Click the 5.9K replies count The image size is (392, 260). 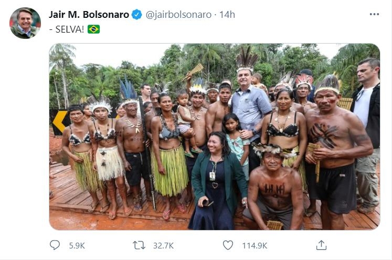pos(77,245)
